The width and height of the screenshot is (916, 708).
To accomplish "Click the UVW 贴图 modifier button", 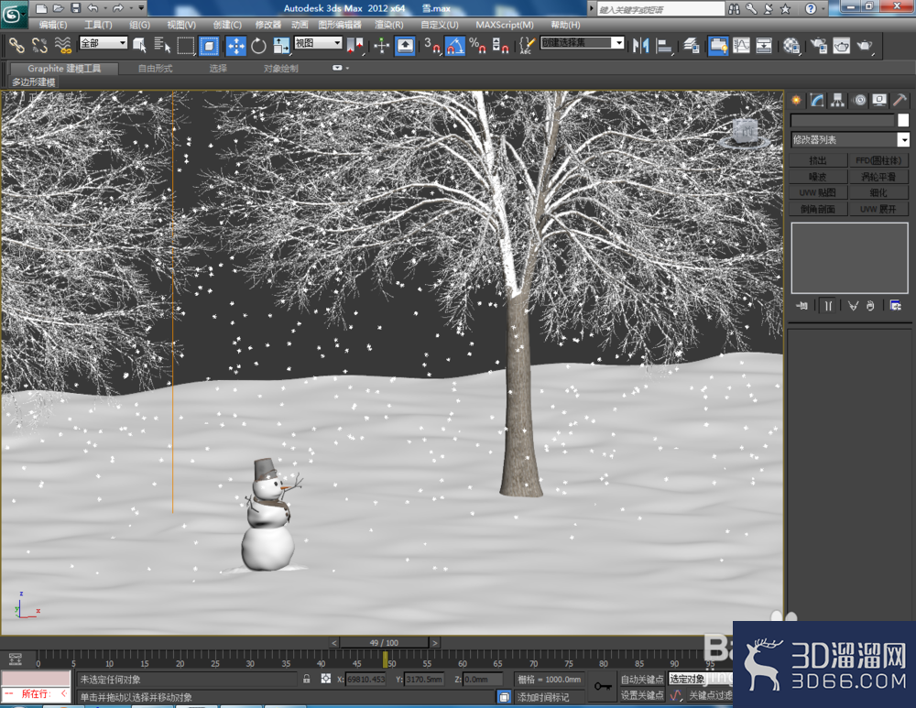I will coord(818,192).
